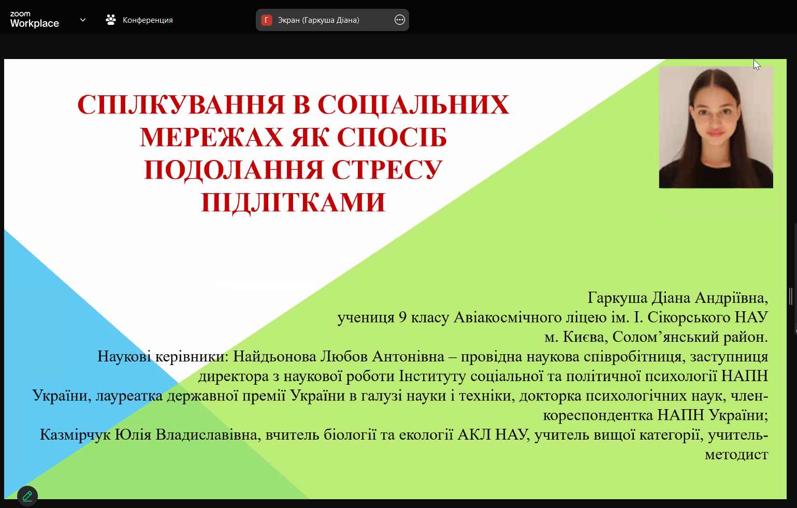Click the author name 'Гаркуша Діана Андріївна'

(677, 298)
